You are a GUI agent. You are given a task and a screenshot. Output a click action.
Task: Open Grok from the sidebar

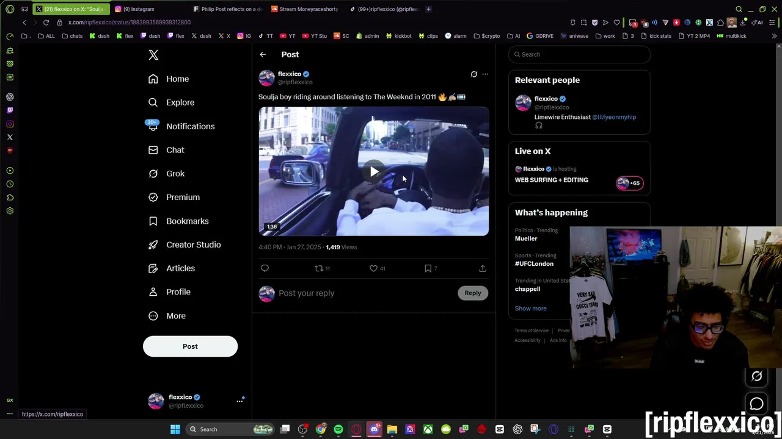click(x=167, y=174)
